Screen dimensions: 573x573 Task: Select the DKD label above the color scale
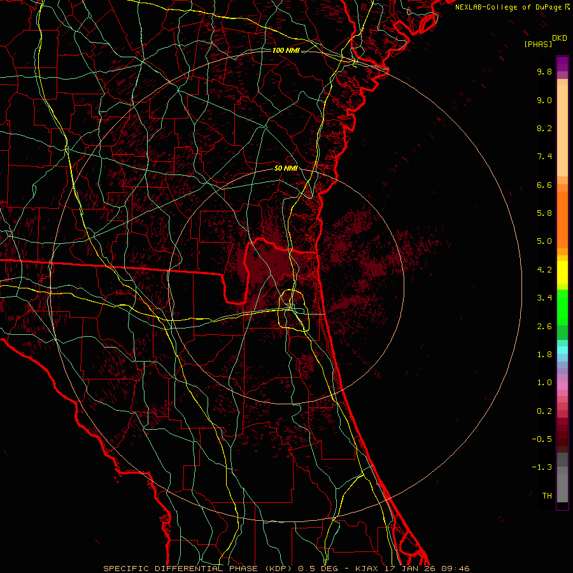(560, 38)
